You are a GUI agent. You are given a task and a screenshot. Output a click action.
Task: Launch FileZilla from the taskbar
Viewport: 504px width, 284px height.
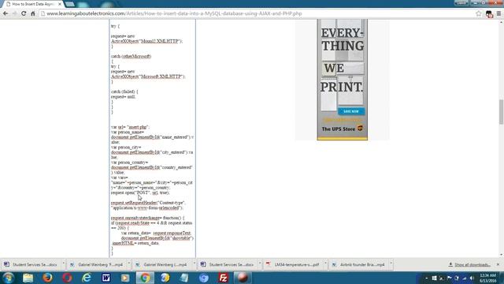(x=223, y=278)
